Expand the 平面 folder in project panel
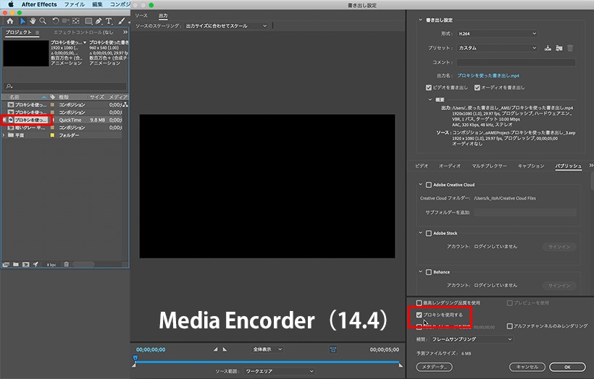The height and width of the screenshot is (379, 594). pos(4,135)
